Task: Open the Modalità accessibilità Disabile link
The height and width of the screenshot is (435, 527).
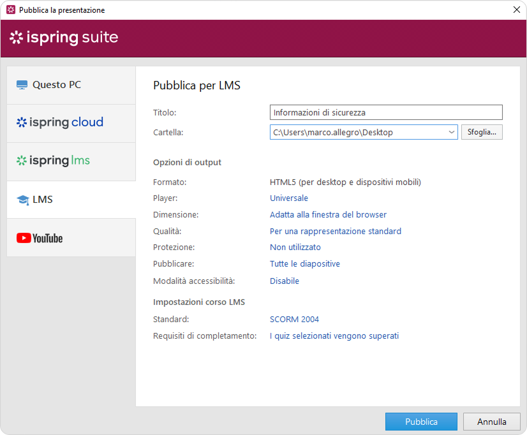Action: point(284,281)
